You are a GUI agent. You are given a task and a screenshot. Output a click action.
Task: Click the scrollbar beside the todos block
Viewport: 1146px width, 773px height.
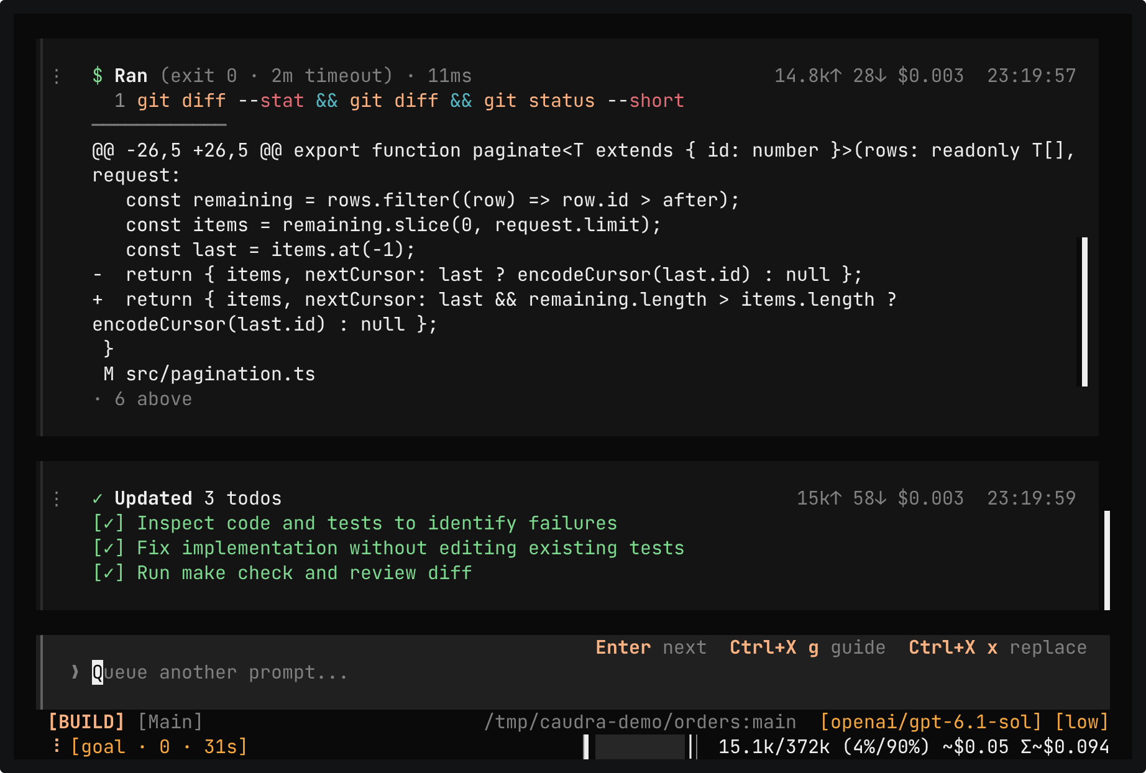click(1107, 560)
